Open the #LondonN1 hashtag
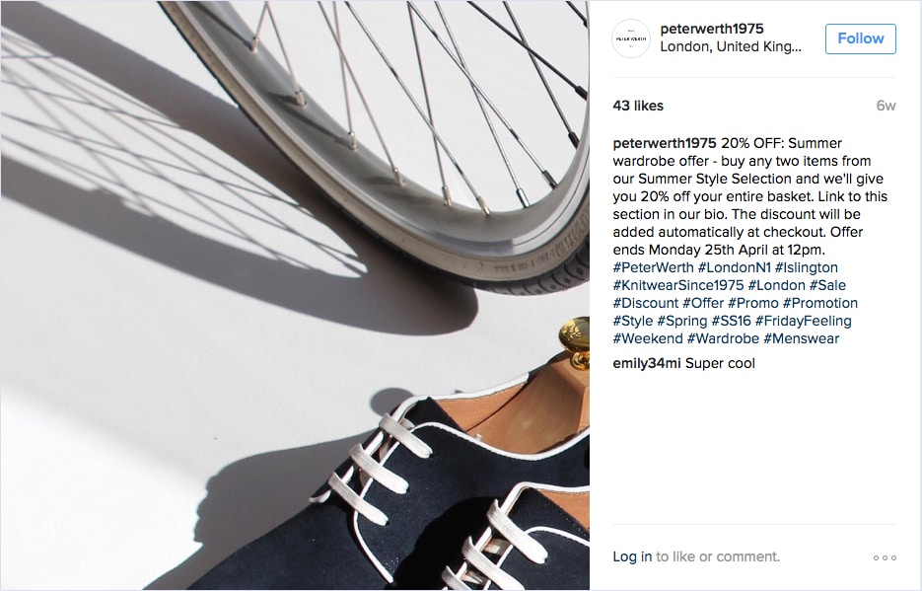Viewport: 922px width, 591px height. click(x=734, y=267)
